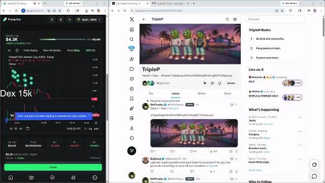Click Show more under What's happening
The width and height of the screenshot is (325, 183).
pyautogui.click(x=255, y=170)
